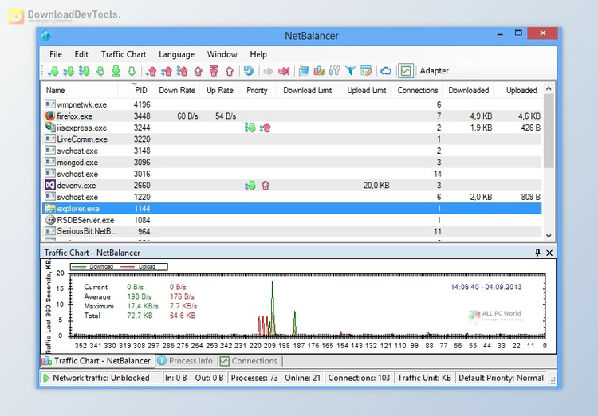The height and width of the screenshot is (416, 598).
Task: Select the mongod.exe process row
Action: [x=292, y=163]
